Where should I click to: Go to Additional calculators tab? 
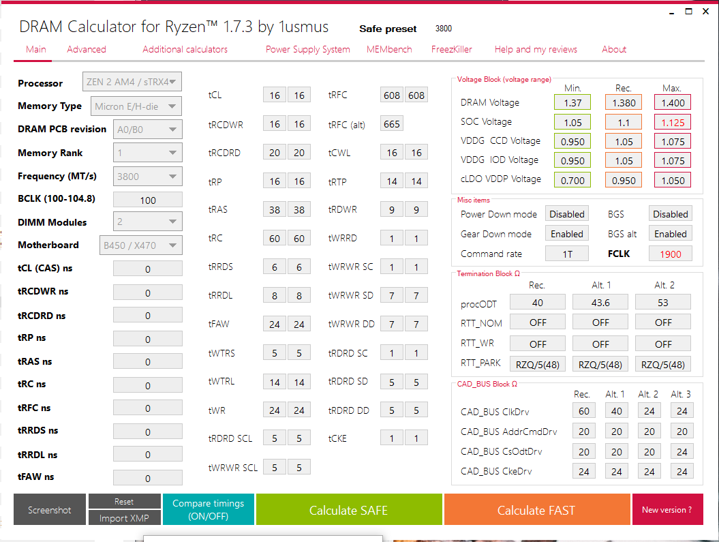(x=185, y=49)
